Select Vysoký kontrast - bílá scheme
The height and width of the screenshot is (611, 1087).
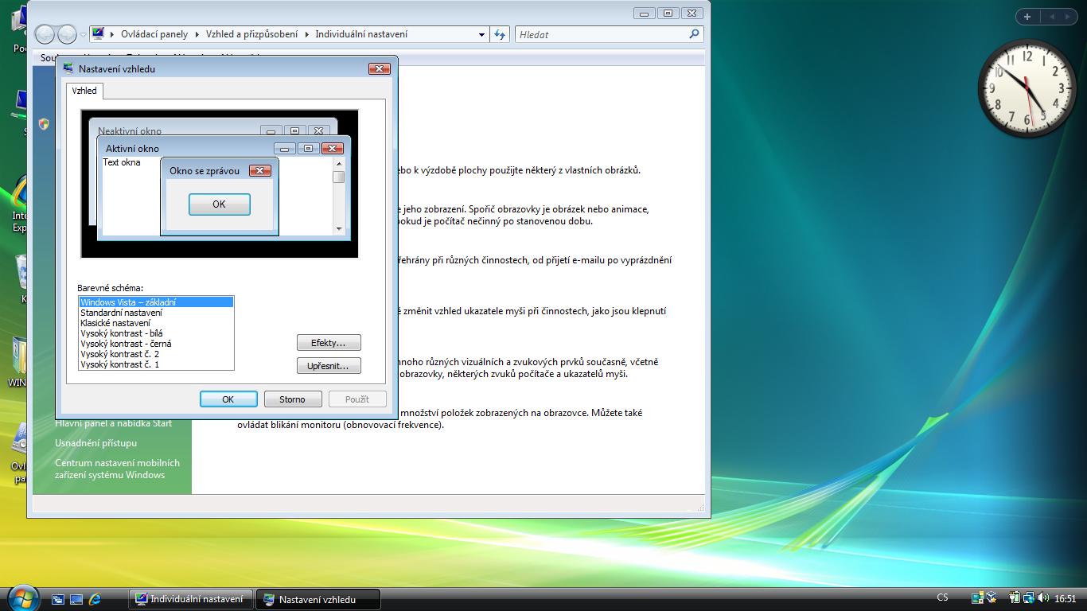(156, 333)
